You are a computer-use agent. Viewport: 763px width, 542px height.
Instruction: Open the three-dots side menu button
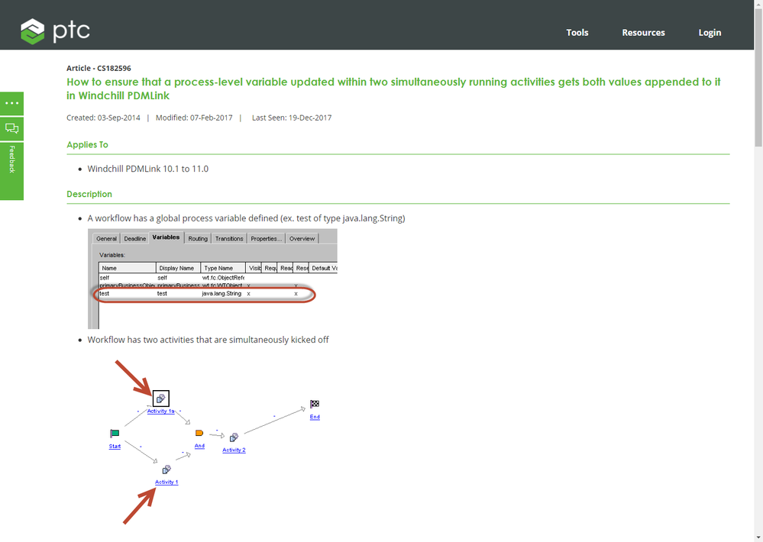click(x=11, y=103)
